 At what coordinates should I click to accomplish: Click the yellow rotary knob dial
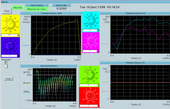(11, 24)
